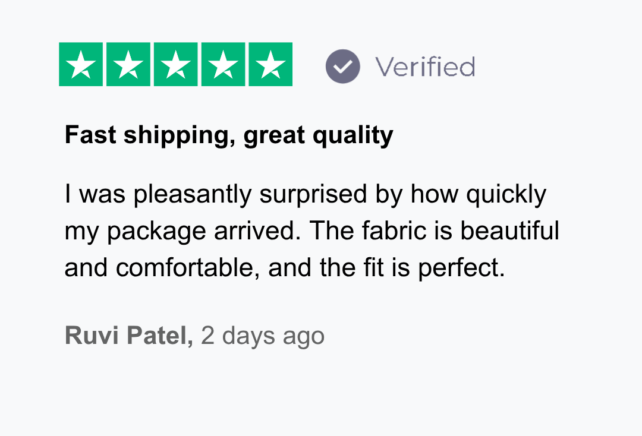Image resolution: width=642 pixels, height=436 pixels.
Task: Click the first green rating star
Action: pyautogui.click(x=81, y=65)
